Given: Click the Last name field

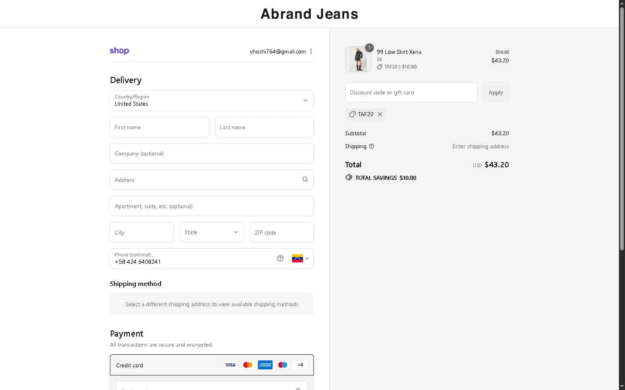Looking at the screenshot, I should [x=264, y=127].
